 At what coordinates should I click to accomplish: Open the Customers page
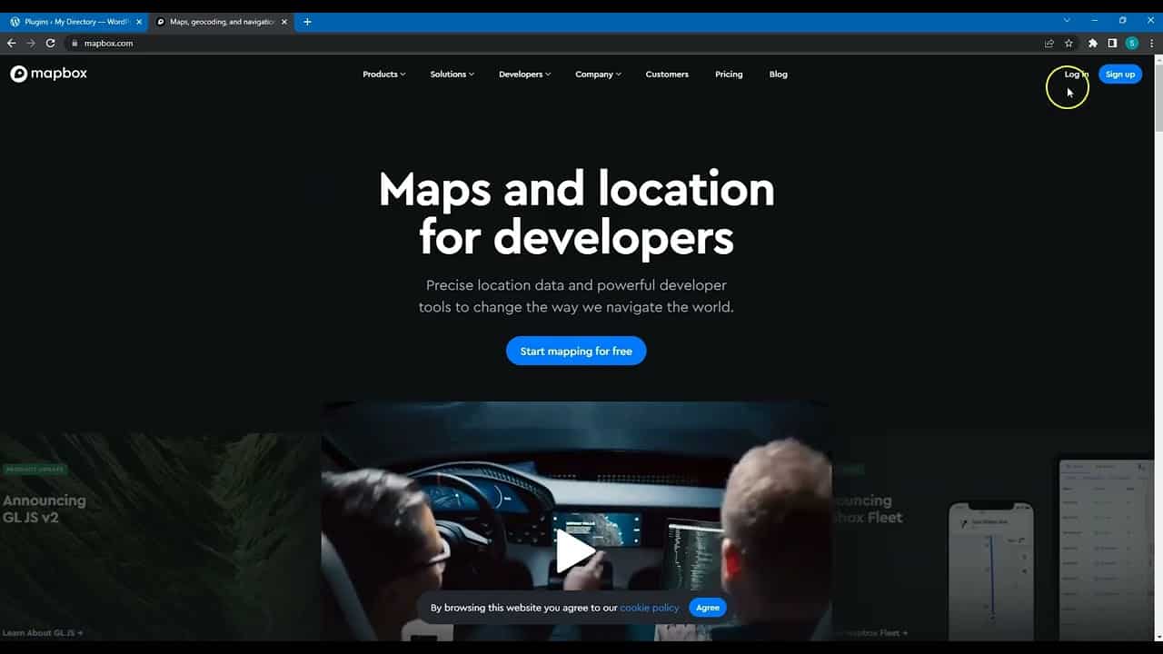(667, 74)
